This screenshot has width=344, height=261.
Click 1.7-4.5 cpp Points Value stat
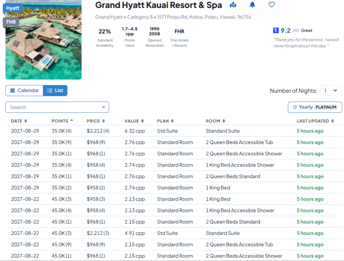click(130, 37)
